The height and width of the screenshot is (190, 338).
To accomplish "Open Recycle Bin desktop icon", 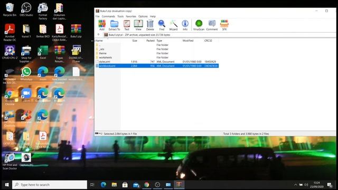I will [10, 9].
